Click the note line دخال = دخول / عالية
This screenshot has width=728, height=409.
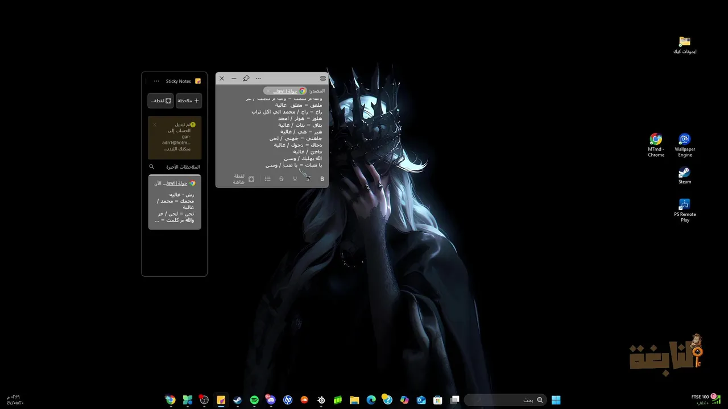pyautogui.click(x=298, y=145)
